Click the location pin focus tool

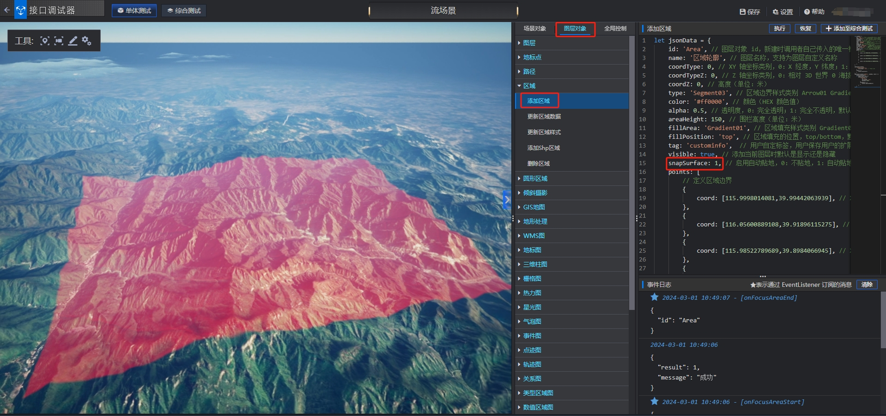[x=45, y=41]
